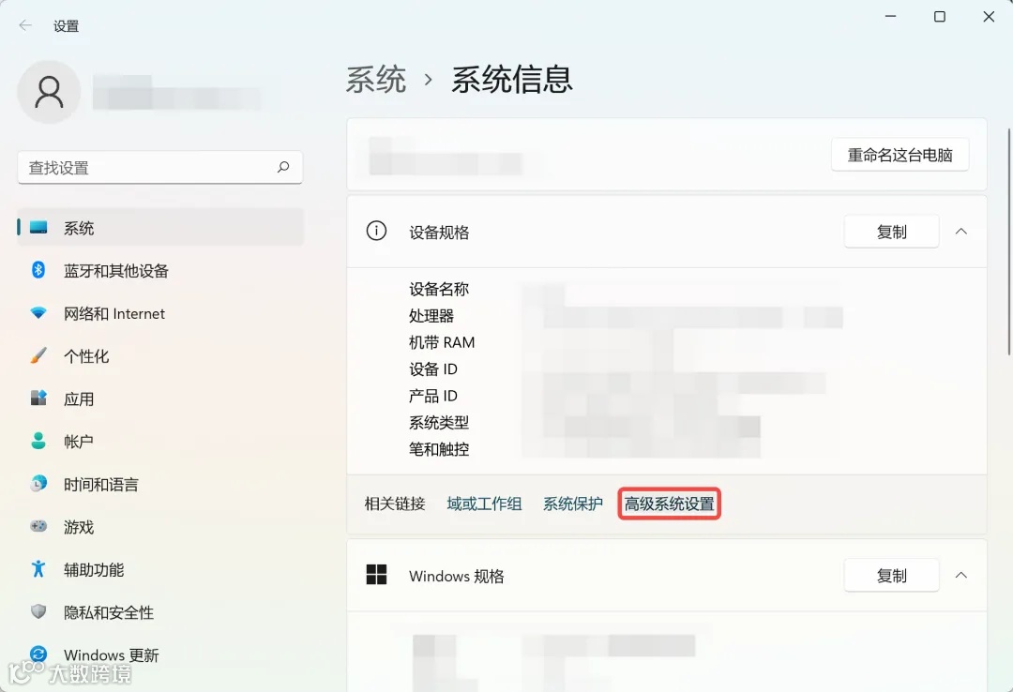Click the vertical scrollbar thumb
The height and width of the screenshot is (692, 1013).
point(1010,242)
